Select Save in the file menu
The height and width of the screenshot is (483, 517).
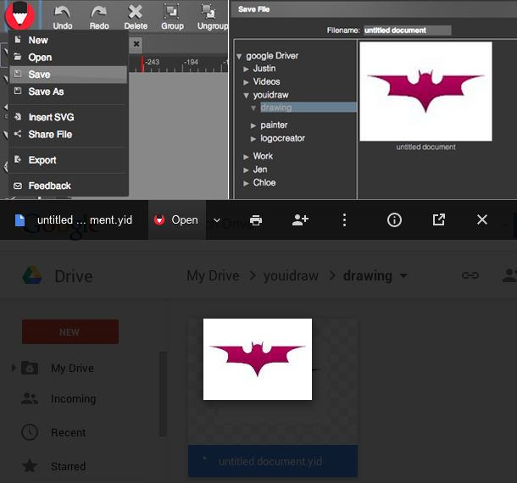click(69, 75)
